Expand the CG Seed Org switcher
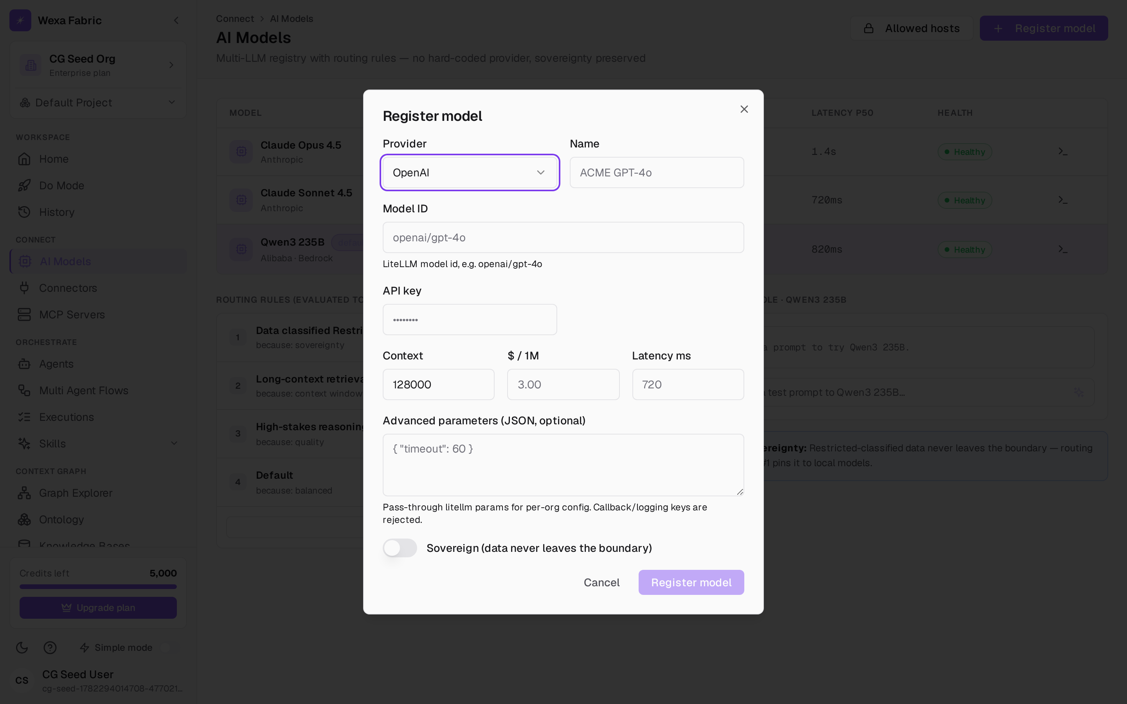The width and height of the screenshot is (1127, 704). [98, 65]
